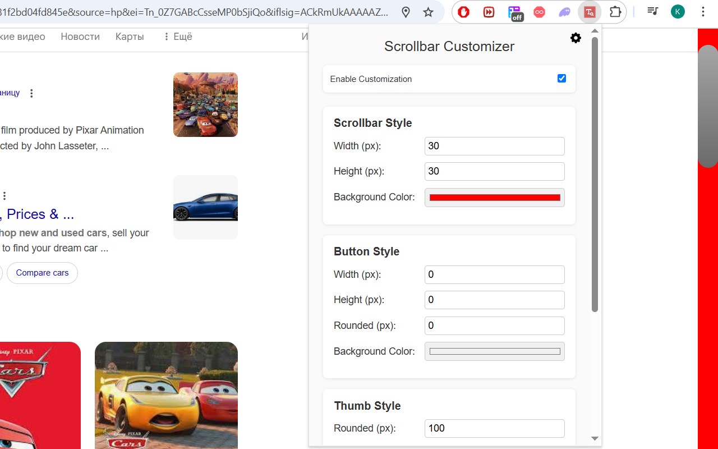Click the popup's gray scrollbar thumb
Screen dimensions: 718x449
[595, 174]
